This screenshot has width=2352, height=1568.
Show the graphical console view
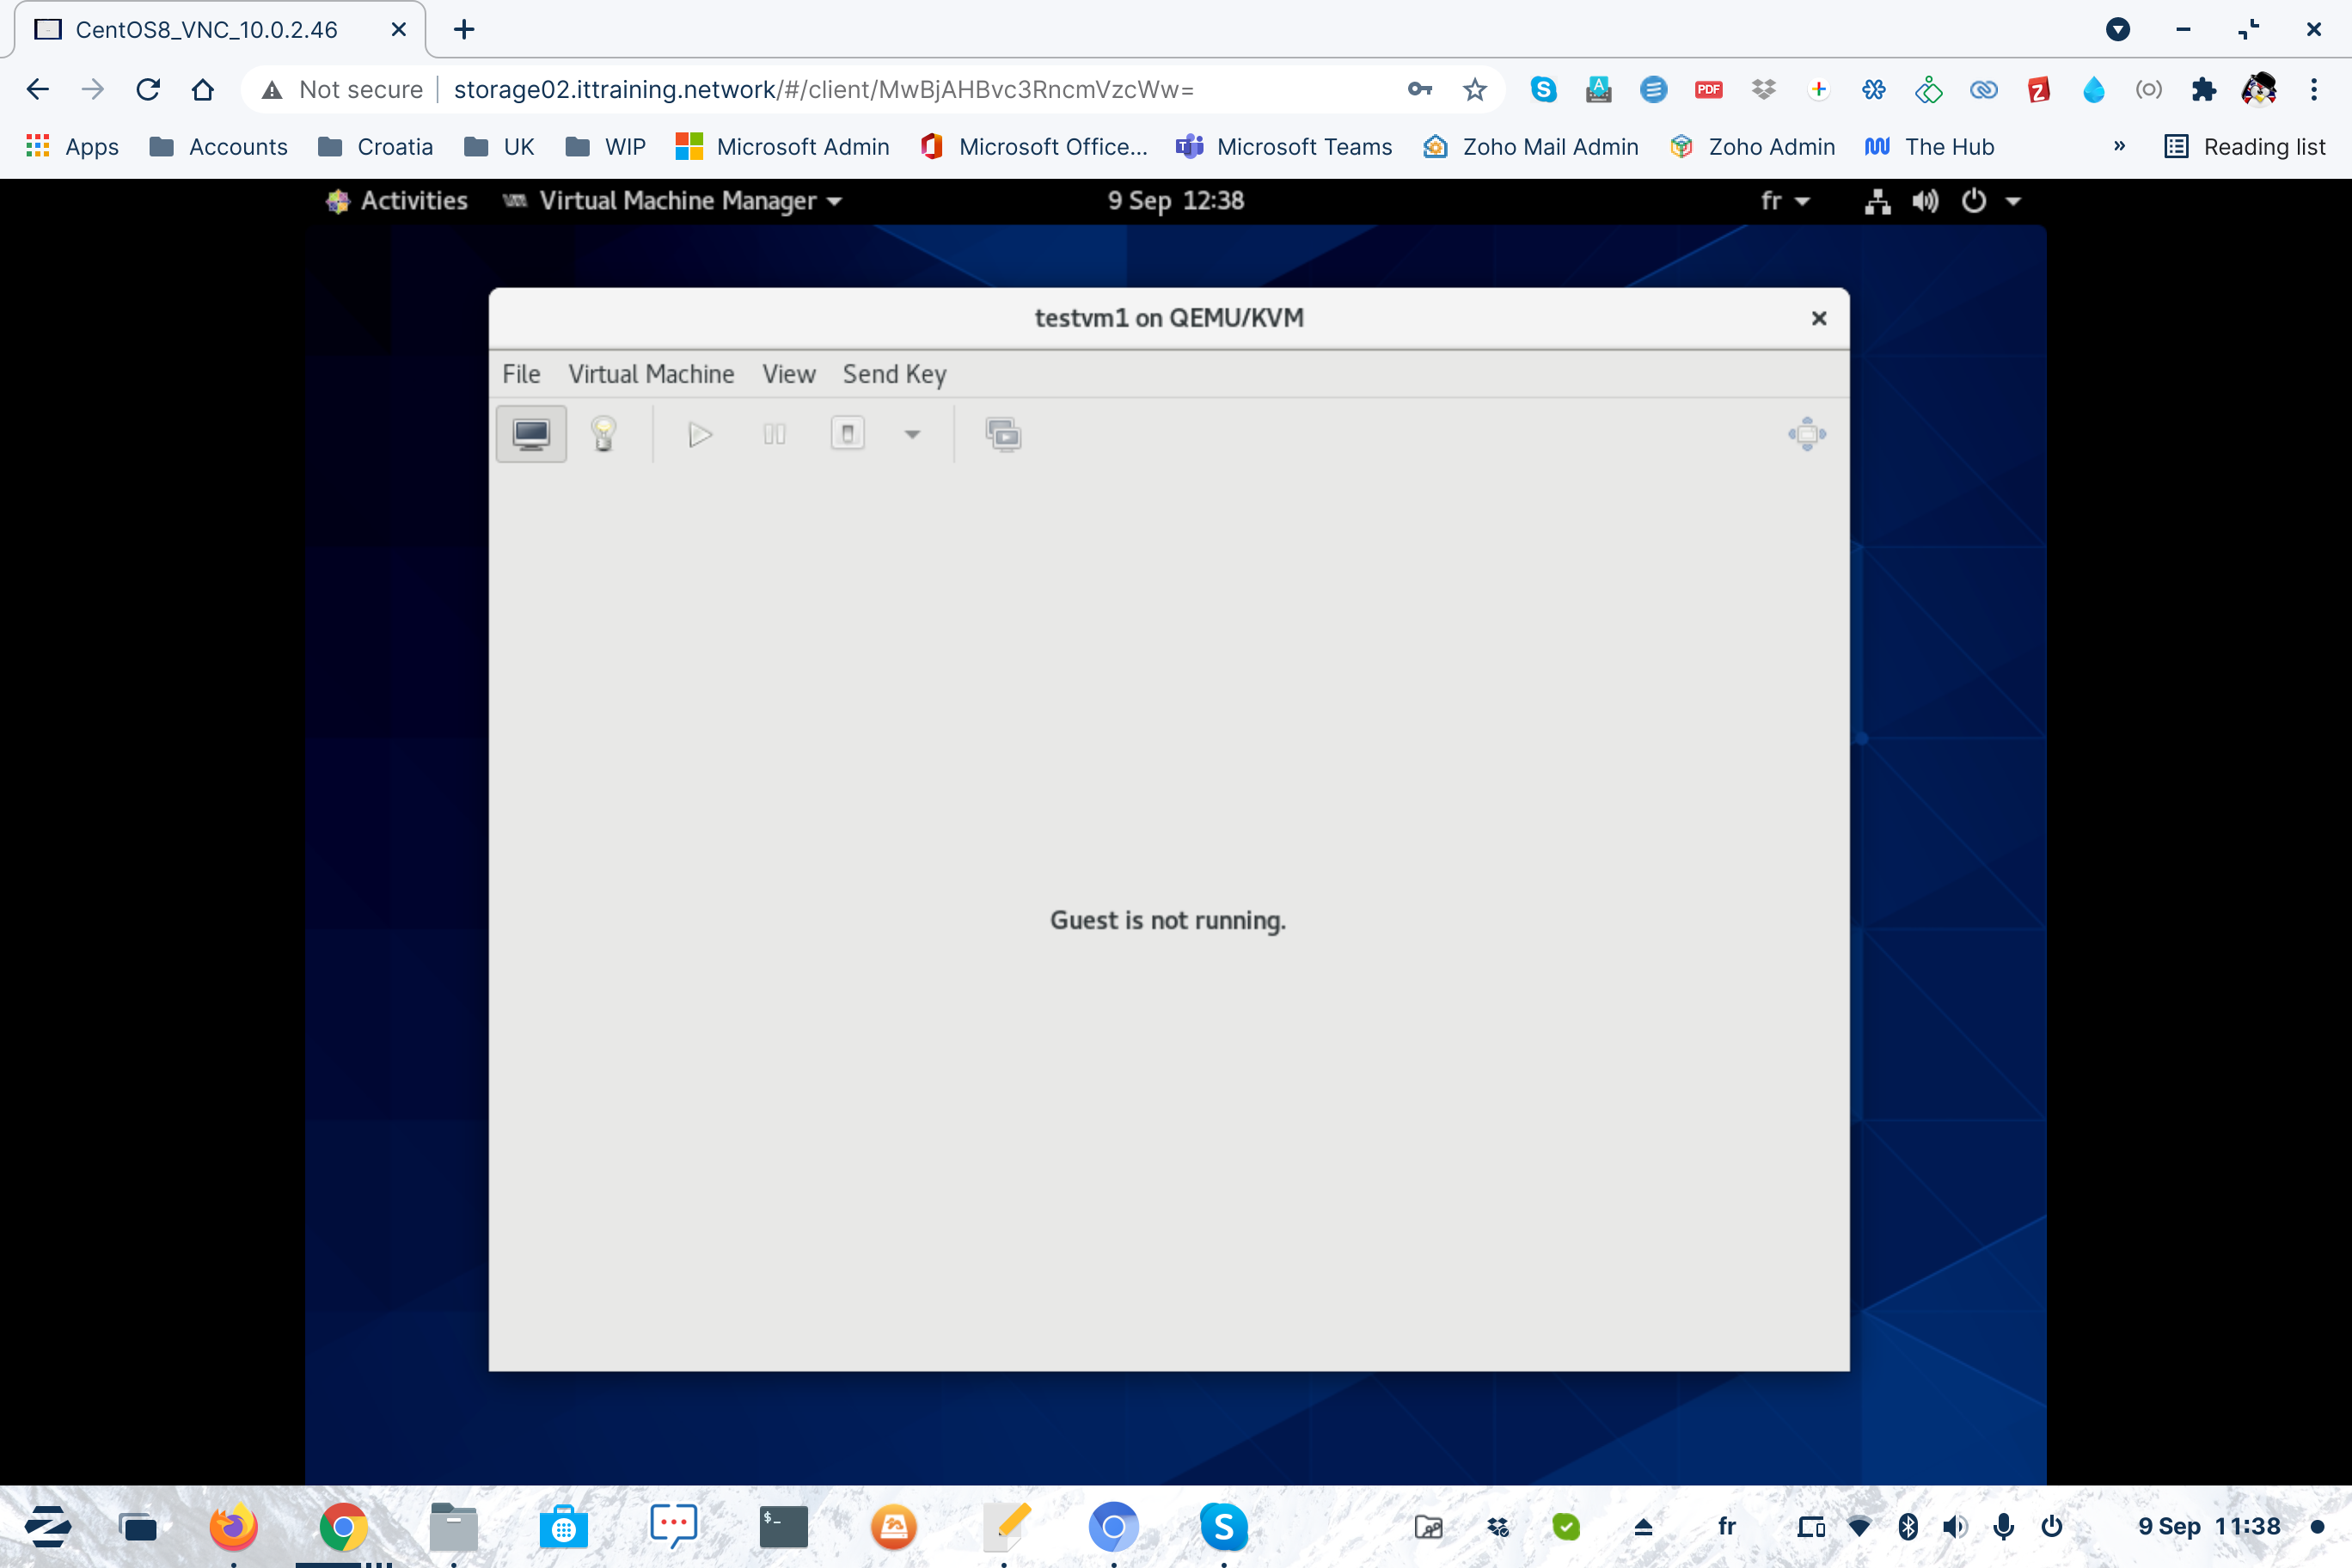[x=531, y=434]
